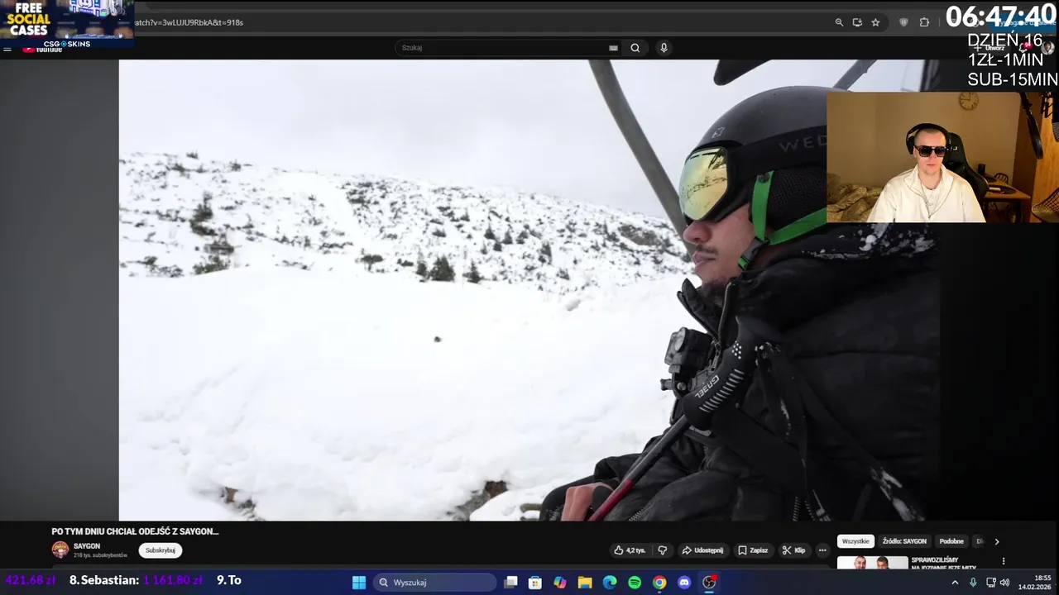Open the SAYGON channel name link
The image size is (1059, 595).
87,546
